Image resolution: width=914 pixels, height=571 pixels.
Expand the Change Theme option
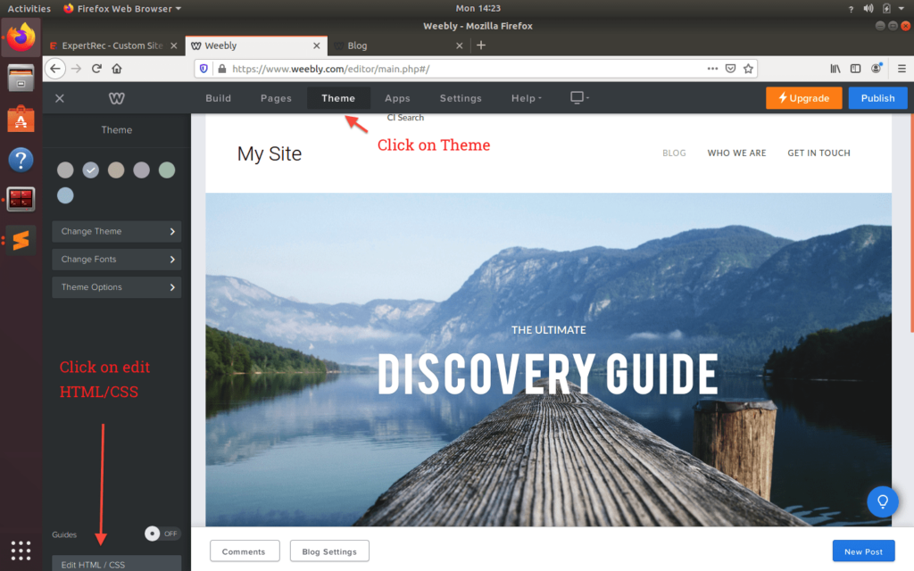116,231
